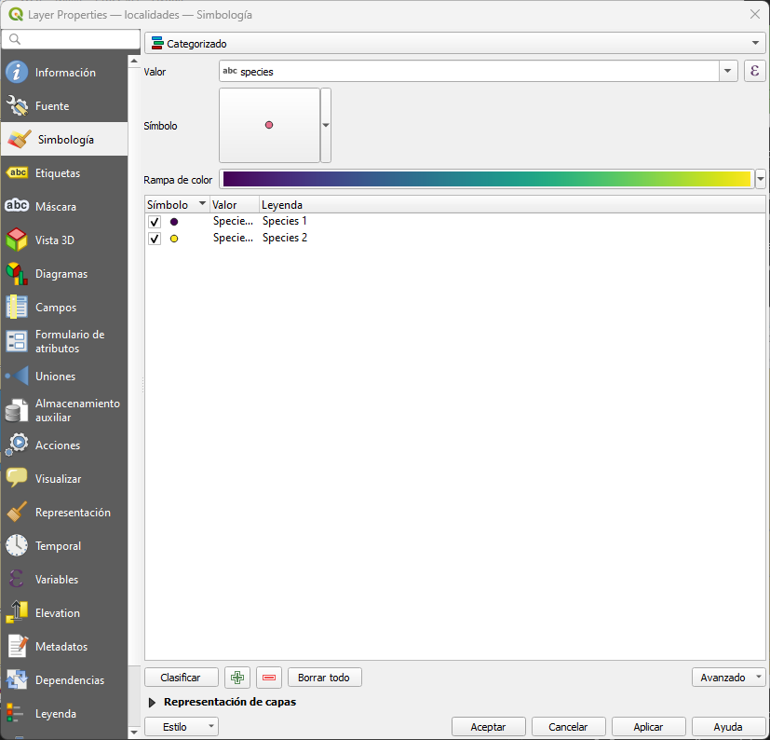Open the Rampa de color dropdown arrow
770x740 pixels.
(760, 180)
